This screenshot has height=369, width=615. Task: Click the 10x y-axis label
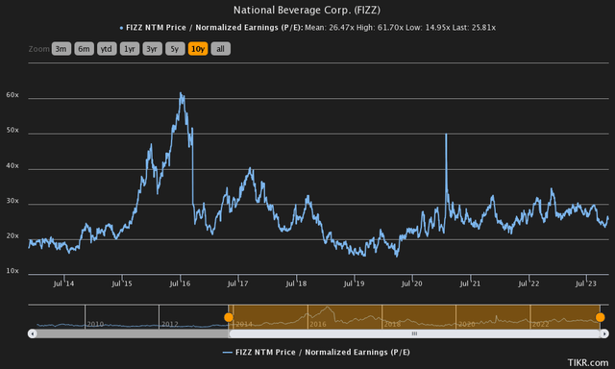click(x=12, y=271)
